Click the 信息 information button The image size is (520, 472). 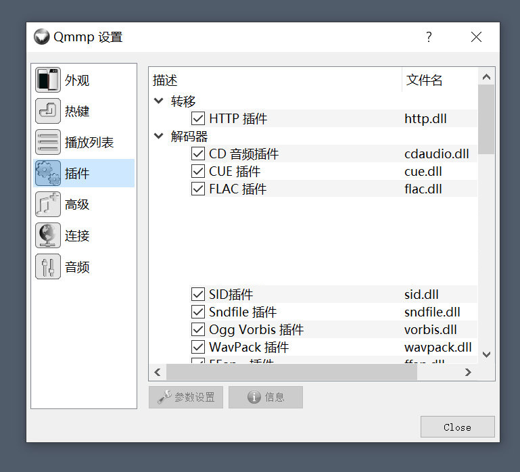tap(266, 398)
